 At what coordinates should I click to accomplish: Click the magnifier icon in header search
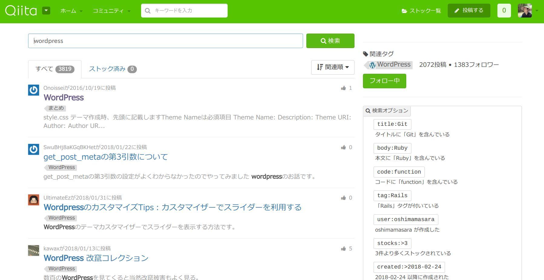point(148,11)
